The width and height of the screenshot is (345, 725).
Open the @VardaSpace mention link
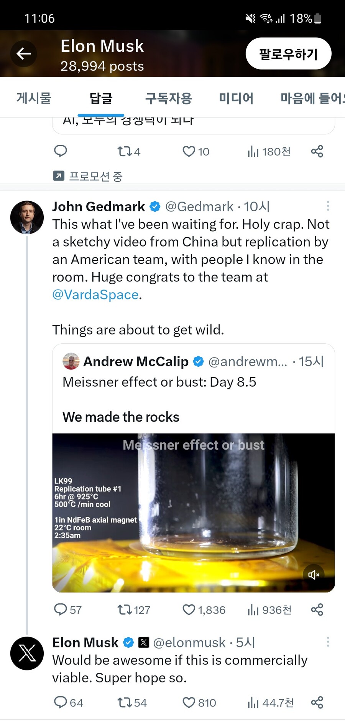[x=95, y=295]
